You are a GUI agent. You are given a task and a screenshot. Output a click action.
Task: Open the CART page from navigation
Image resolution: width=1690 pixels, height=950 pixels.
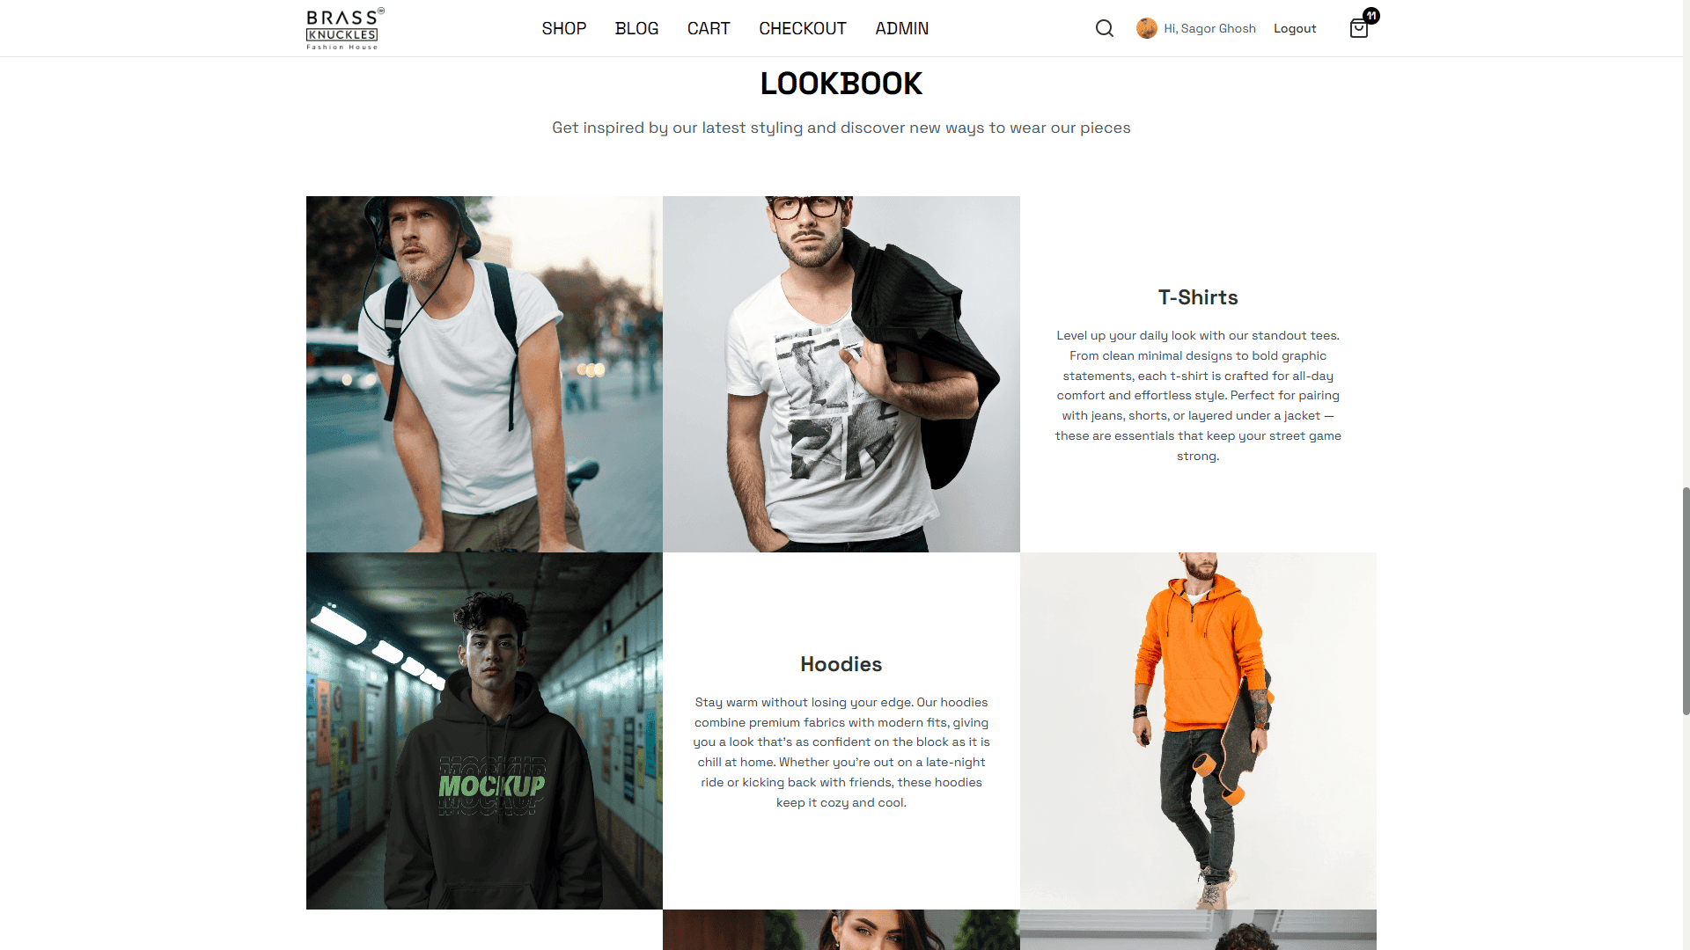pyautogui.click(x=709, y=28)
